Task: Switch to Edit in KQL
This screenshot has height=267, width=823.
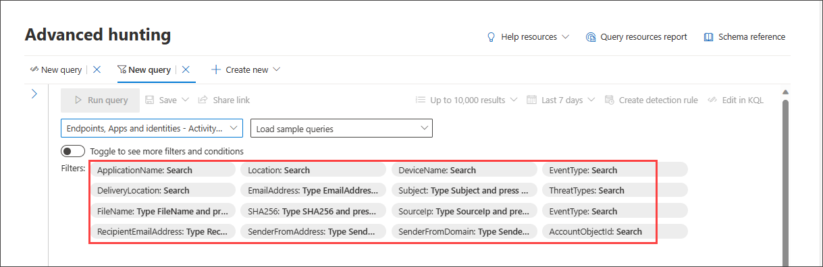Action: (735, 100)
